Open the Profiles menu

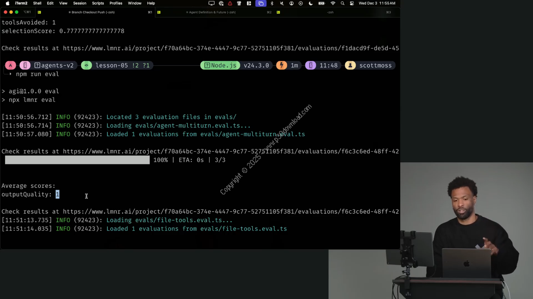pyautogui.click(x=116, y=3)
